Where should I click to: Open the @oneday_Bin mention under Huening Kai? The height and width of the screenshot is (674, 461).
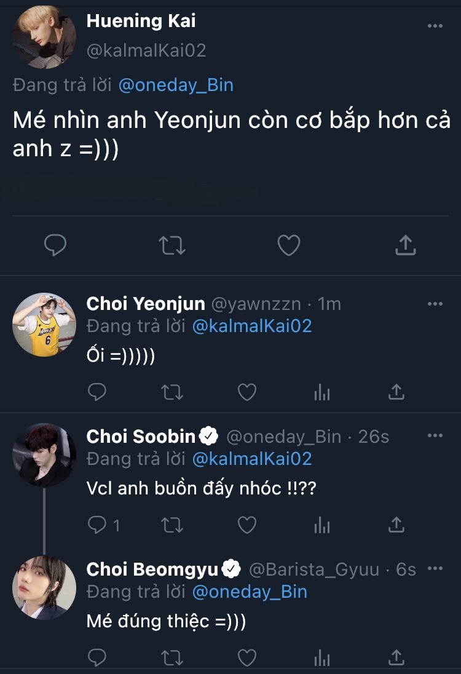176,85
